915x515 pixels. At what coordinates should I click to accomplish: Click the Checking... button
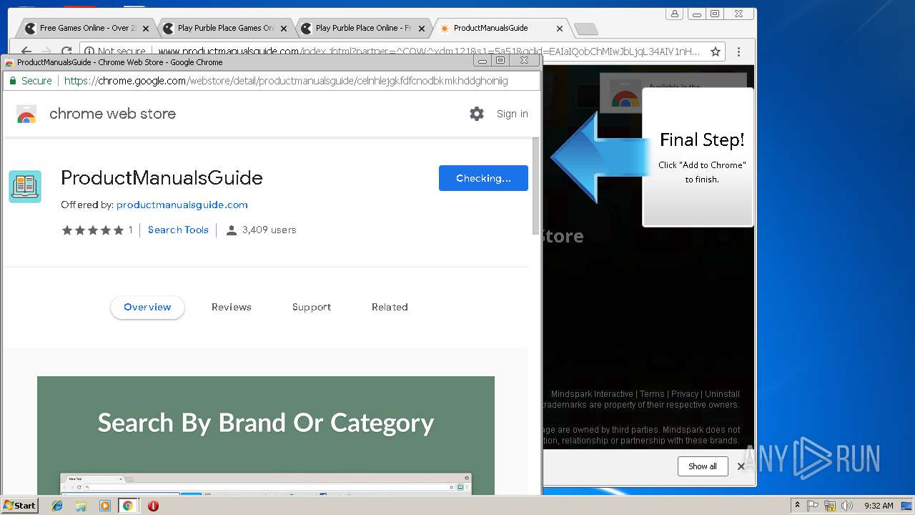tap(483, 178)
